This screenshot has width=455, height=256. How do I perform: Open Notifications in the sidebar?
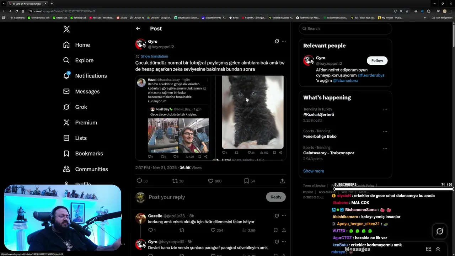85,76
